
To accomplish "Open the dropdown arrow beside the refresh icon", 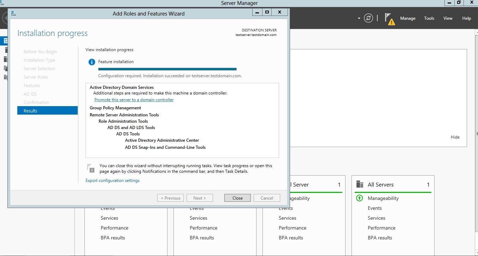I will [359, 18].
